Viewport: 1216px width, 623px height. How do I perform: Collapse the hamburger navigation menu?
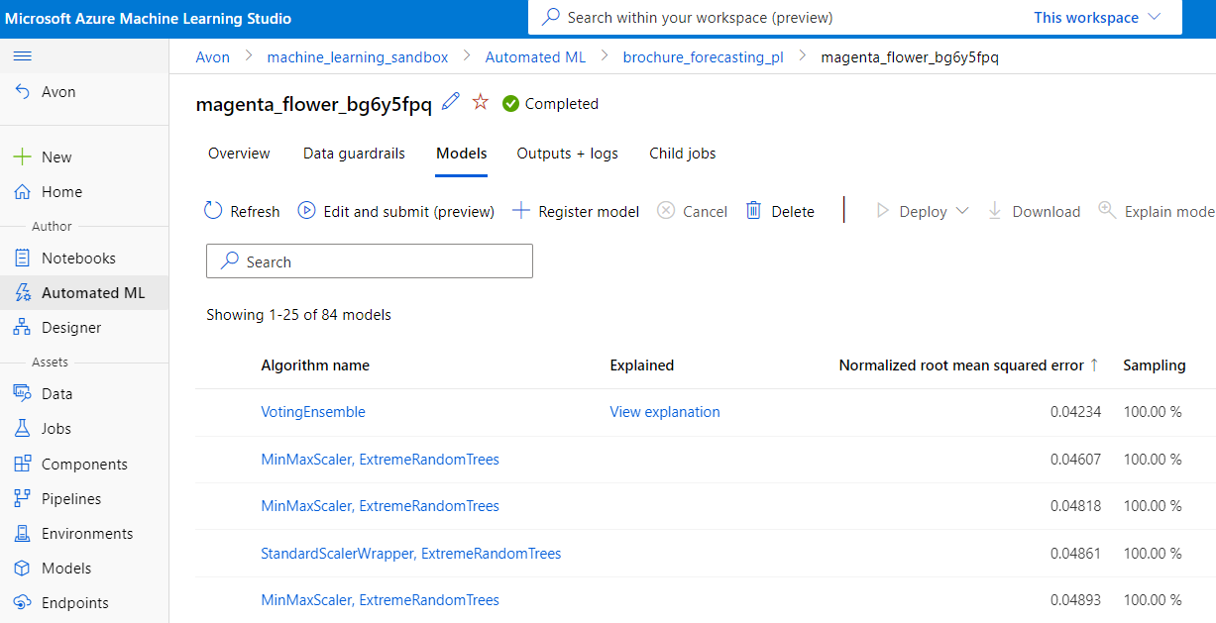click(22, 56)
